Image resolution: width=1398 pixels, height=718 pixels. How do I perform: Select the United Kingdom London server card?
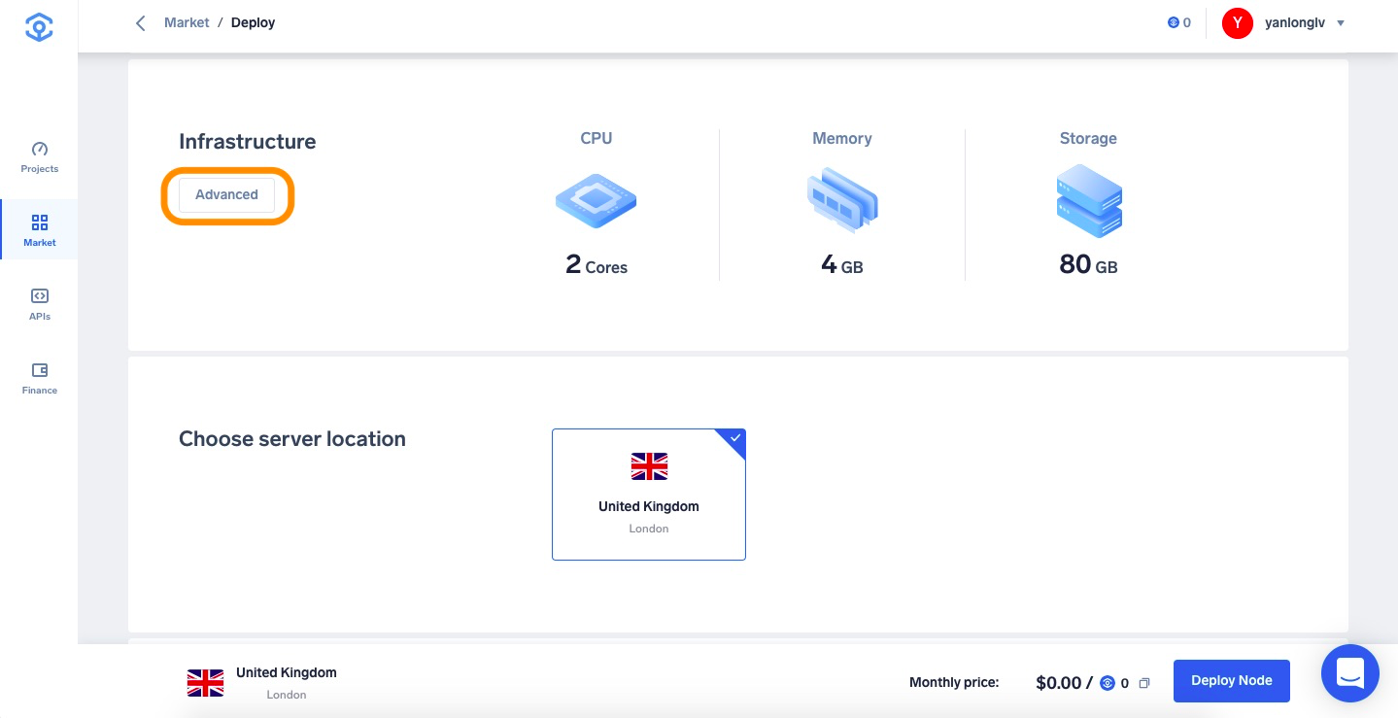tap(649, 495)
